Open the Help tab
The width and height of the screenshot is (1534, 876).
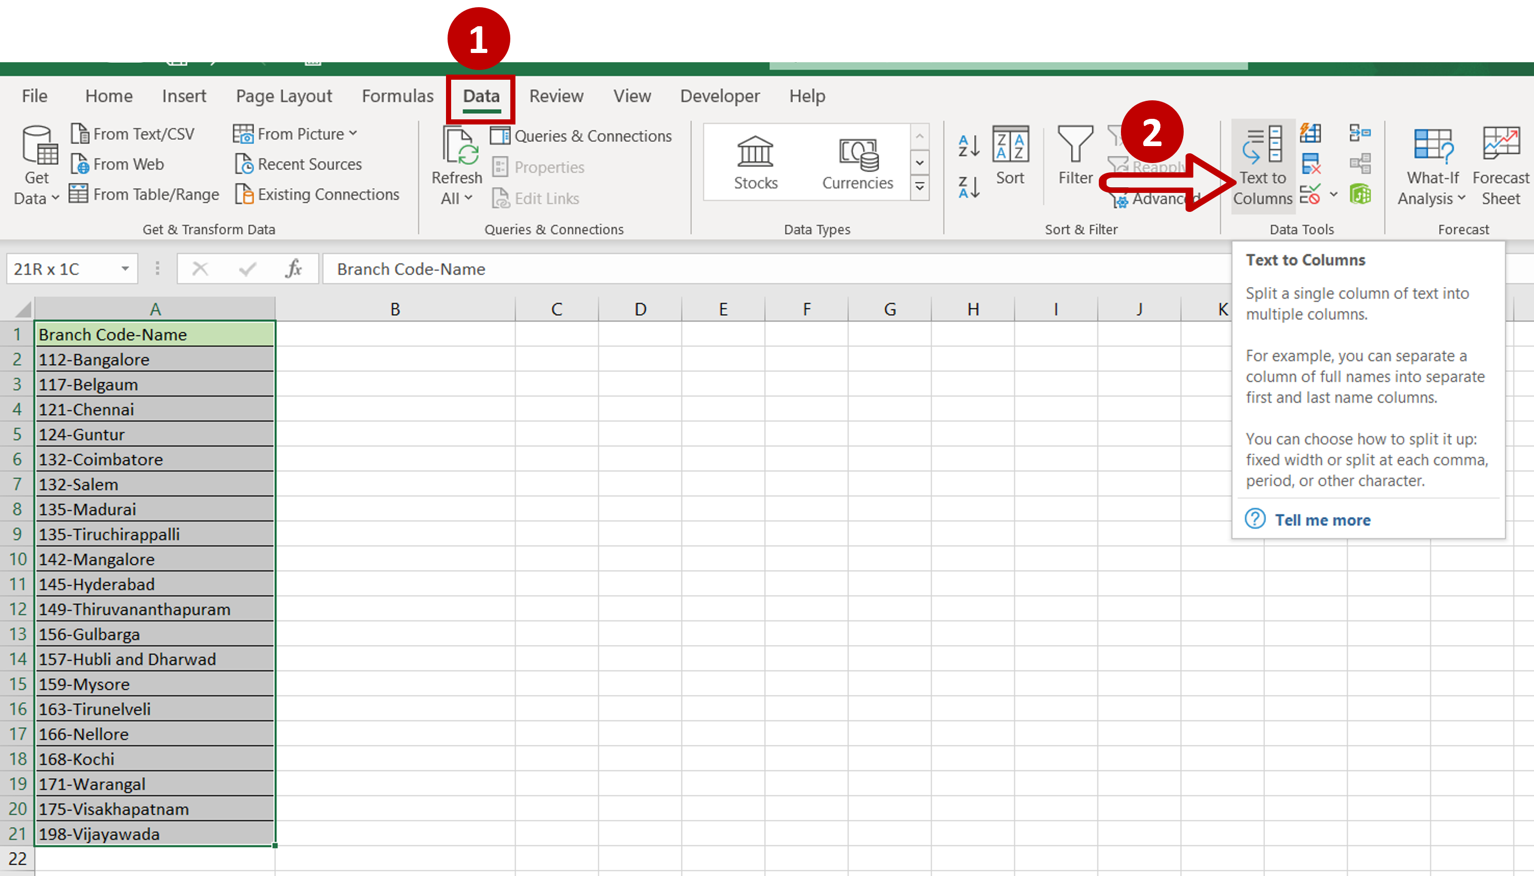807,96
